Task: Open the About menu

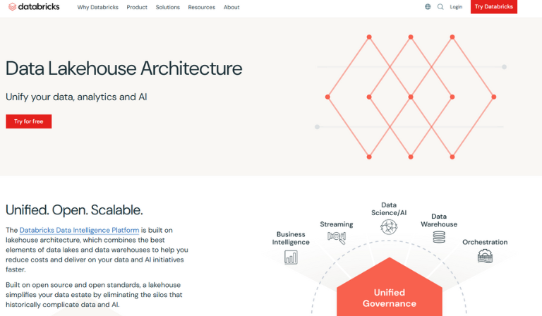Action: coord(231,7)
